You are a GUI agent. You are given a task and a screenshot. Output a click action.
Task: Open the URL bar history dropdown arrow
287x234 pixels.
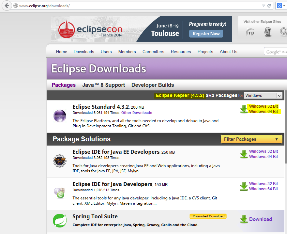tap(264, 6)
